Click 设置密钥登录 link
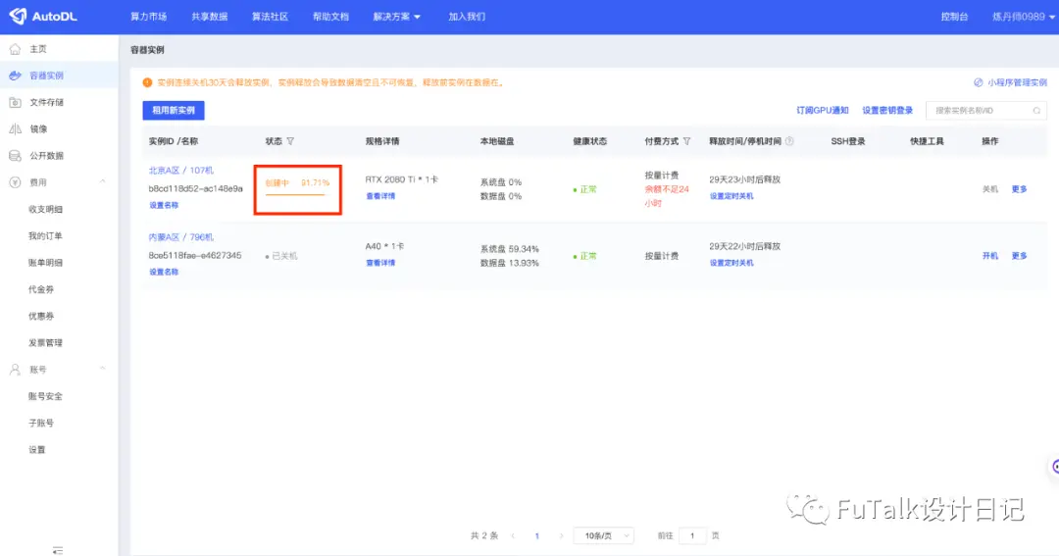The image size is (1059, 556). [x=887, y=110]
